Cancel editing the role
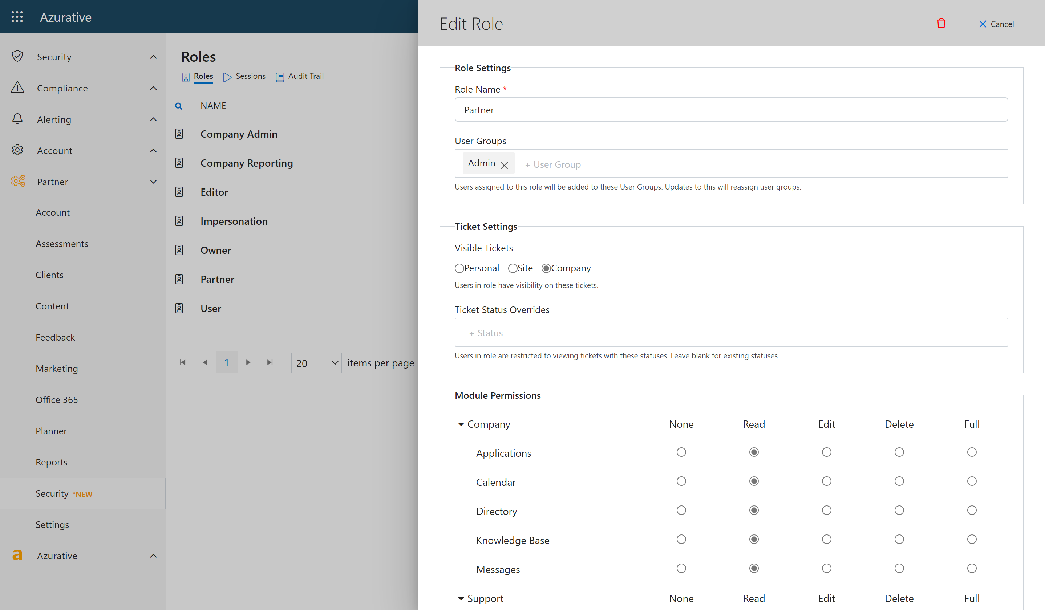Image resolution: width=1045 pixels, height=610 pixels. (x=996, y=24)
